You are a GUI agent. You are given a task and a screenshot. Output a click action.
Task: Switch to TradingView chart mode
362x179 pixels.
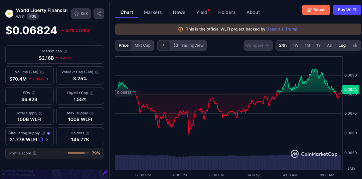pos(189,45)
